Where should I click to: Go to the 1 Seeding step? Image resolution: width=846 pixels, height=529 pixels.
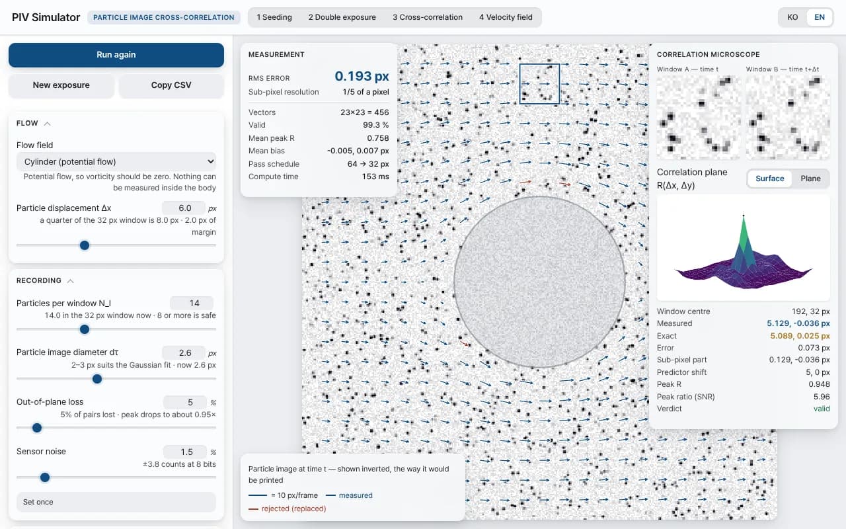(x=274, y=17)
